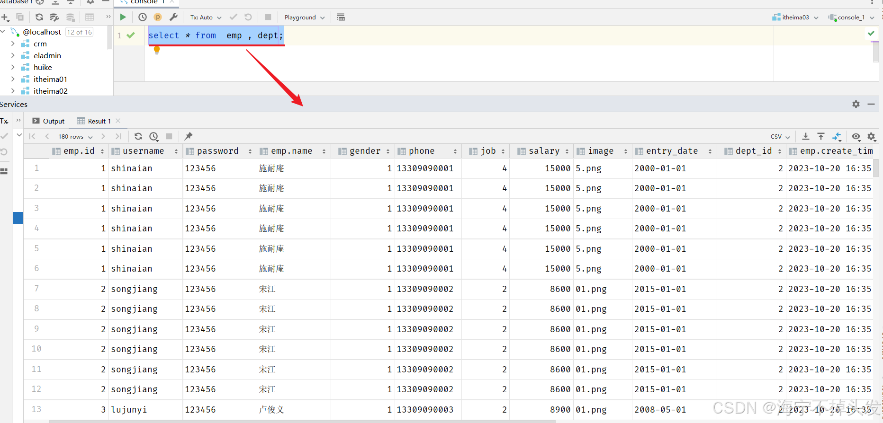Image resolution: width=883 pixels, height=423 pixels.
Task: Select the huike schema in tree
Action: point(43,67)
